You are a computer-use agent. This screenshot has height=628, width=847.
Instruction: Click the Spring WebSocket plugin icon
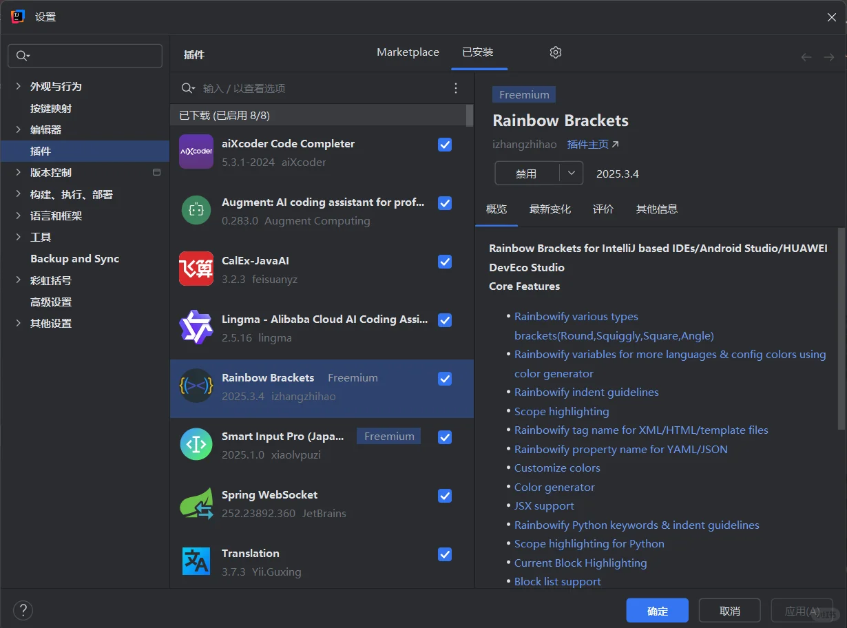196,503
